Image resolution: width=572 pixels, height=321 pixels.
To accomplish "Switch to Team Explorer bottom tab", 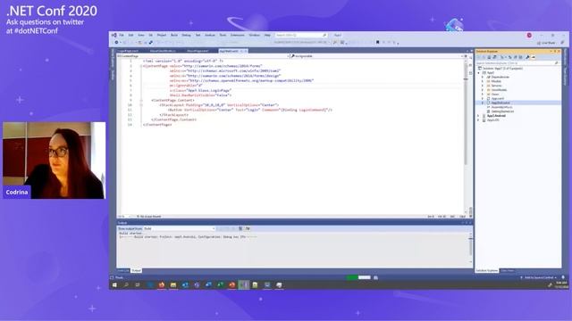I will pyautogui.click(x=507, y=271).
